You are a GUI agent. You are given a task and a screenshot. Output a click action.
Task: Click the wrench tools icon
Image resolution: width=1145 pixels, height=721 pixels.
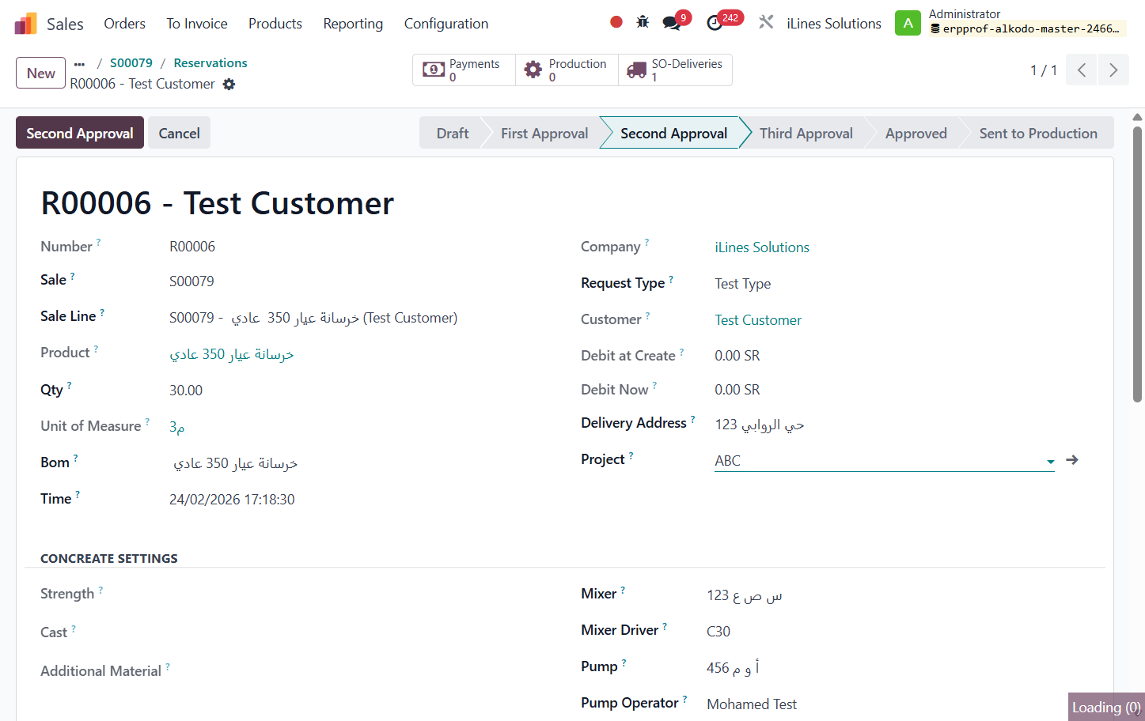click(766, 22)
